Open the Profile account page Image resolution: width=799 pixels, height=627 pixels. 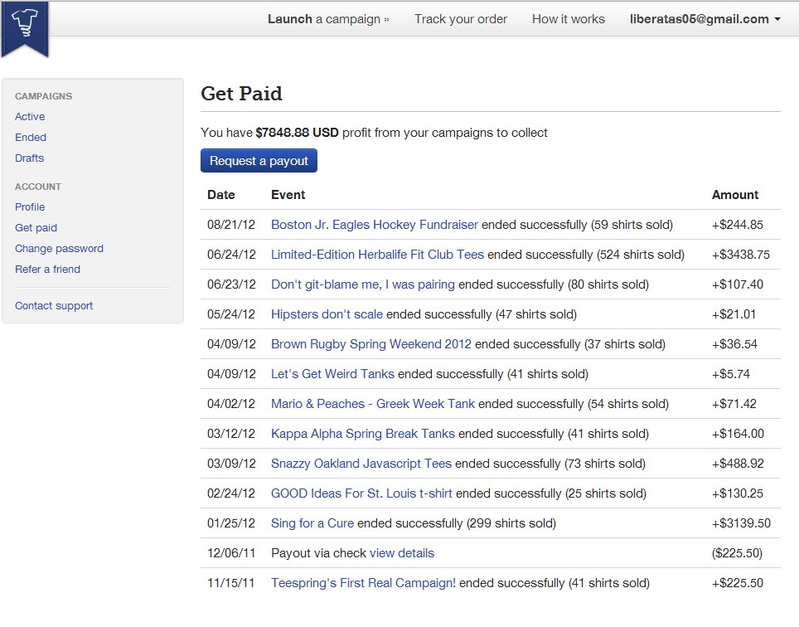pos(30,207)
